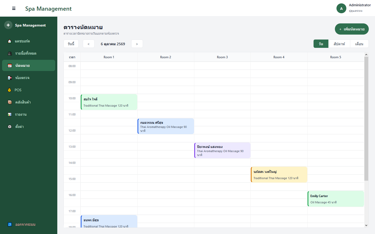Open คลังสินค้า inventory menu item
Viewport: 375px width, 234px height.
point(29,102)
